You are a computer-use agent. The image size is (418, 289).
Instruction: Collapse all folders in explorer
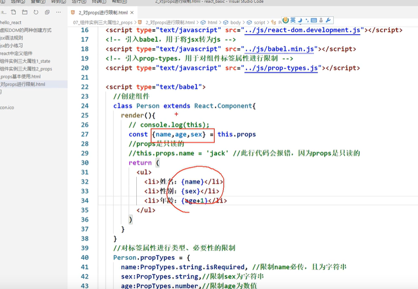click(x=47, y=12)
